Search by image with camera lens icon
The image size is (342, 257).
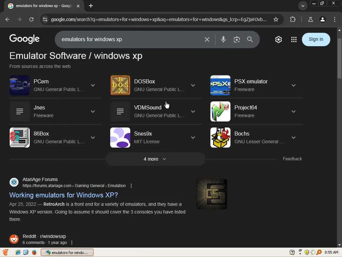[x=237, y=39]
